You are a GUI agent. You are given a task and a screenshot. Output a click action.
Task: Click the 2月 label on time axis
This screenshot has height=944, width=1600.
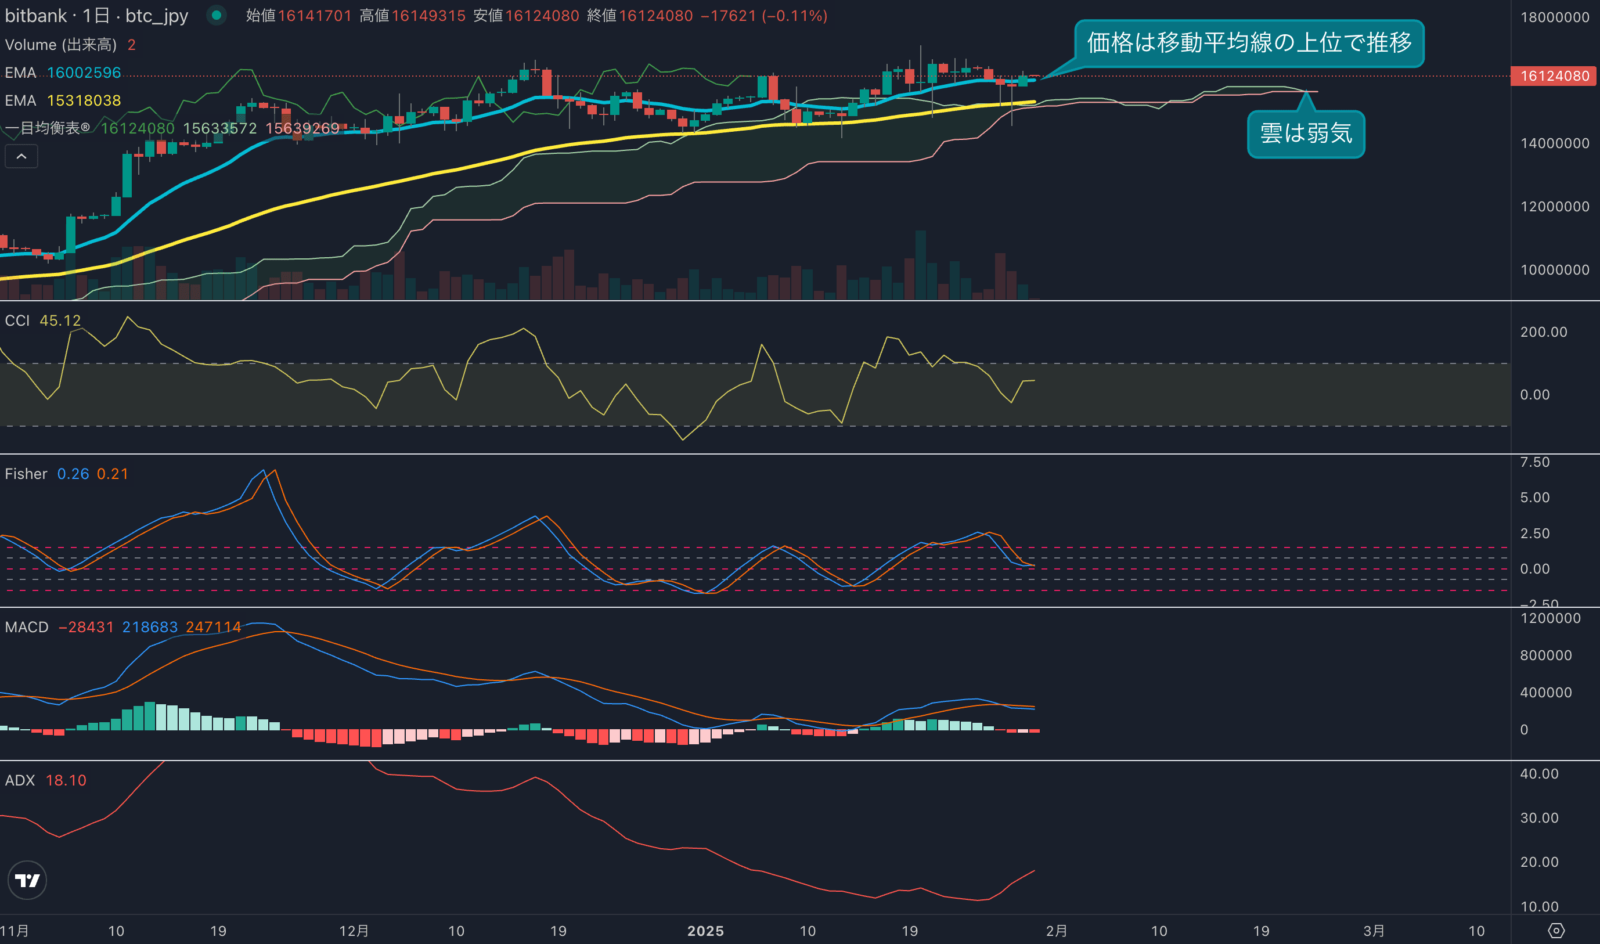point(1056,931)
